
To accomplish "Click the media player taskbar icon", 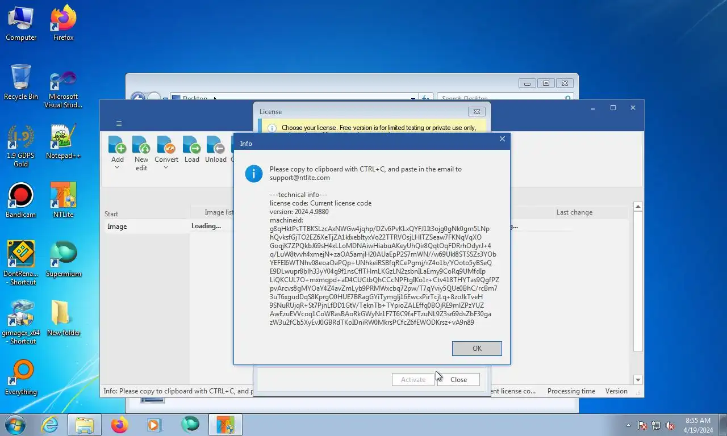I will (154, 425).
